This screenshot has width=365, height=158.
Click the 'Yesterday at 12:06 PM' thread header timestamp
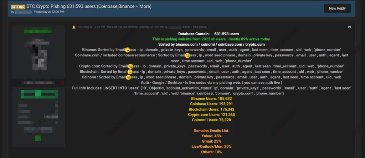[49, 12]
